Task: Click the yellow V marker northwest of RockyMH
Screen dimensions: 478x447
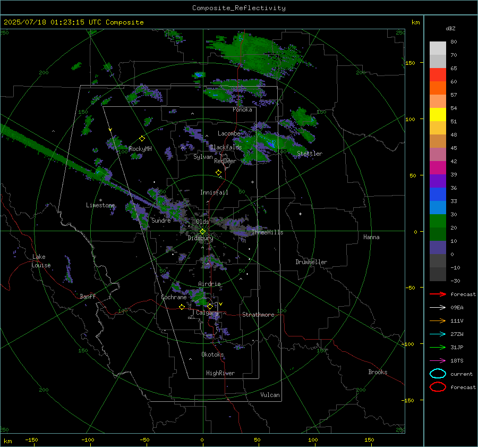Action: (110, 130)
